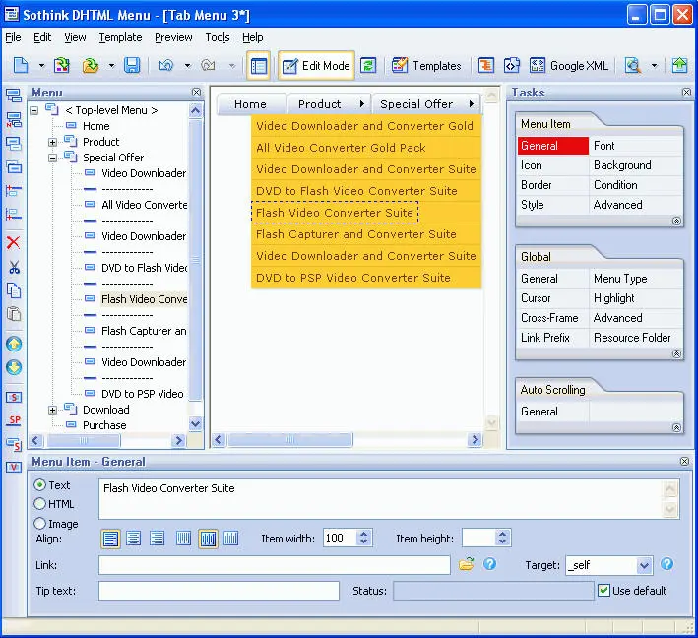Screen dimensions: 698x638
Task: Collapse the Auto Scrolling task group
Action: 676,428
